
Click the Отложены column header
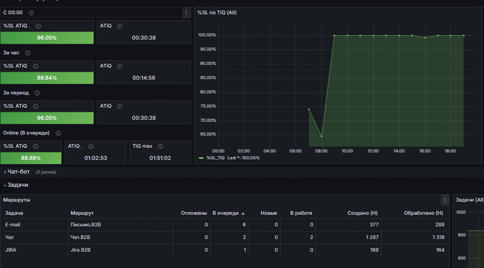pos(194,213)
